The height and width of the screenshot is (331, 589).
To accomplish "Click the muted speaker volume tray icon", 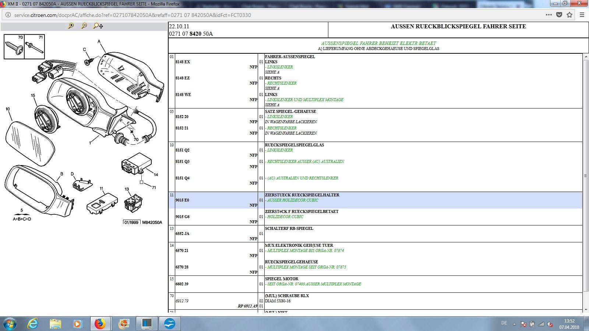I will pyautogui.click(x=550, y=324).
